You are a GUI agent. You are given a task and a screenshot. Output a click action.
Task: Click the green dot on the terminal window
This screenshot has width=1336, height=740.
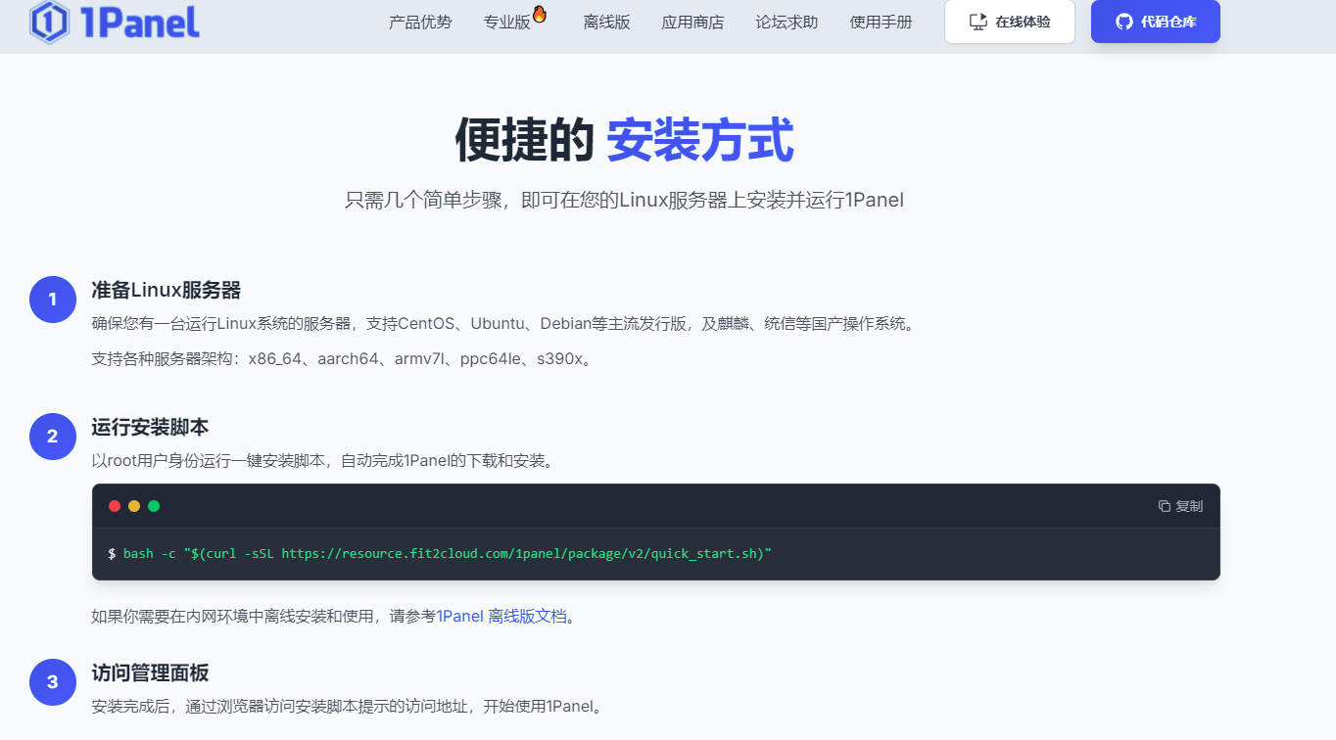(153, 506)
